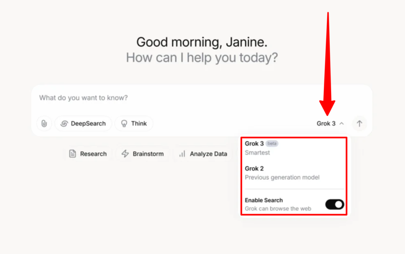The height and width of the screenshot is (254, 405).
Task: Collapse the Grok 3 model dropdown
Action: (330, 123)
